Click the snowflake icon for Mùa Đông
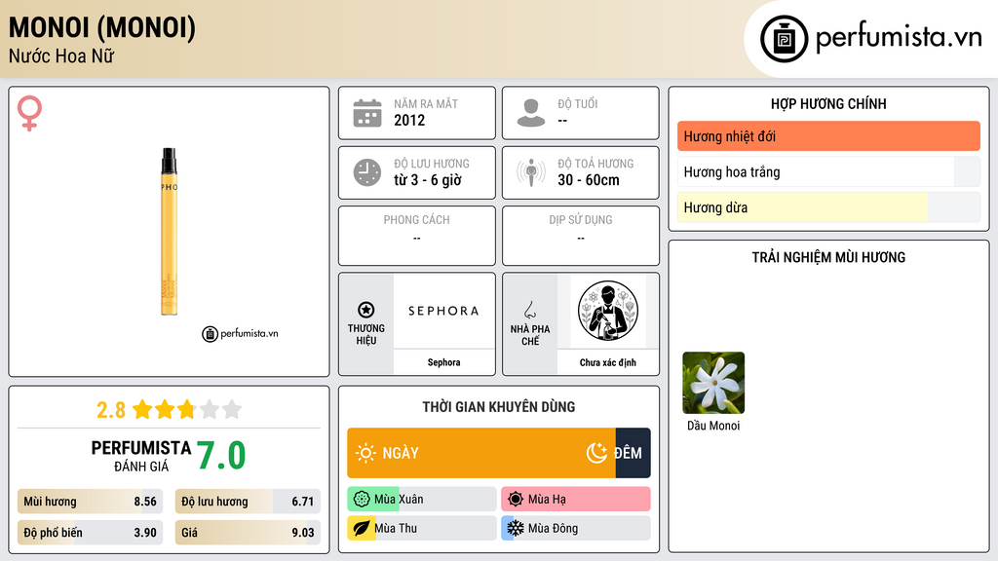The height and width of the screenshot is (561, 998). [515, 528]
